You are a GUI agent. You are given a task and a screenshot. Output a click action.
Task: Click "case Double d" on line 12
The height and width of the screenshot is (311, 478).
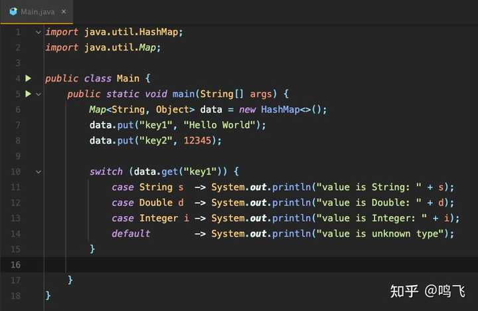pos(147,203)
